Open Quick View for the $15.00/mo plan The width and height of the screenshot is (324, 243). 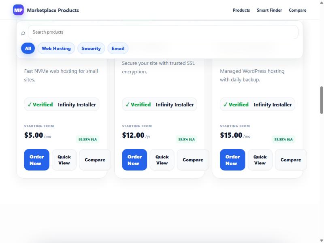coord(260,160)
